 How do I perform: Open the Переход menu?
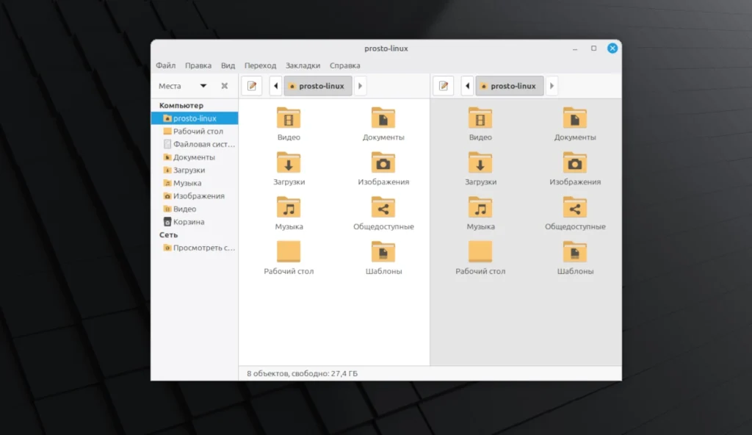tap(261, 65)
